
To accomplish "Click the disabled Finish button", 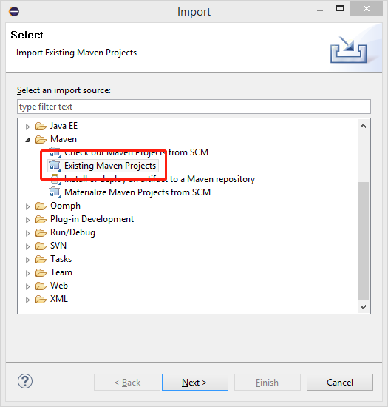I will point(268,382).
